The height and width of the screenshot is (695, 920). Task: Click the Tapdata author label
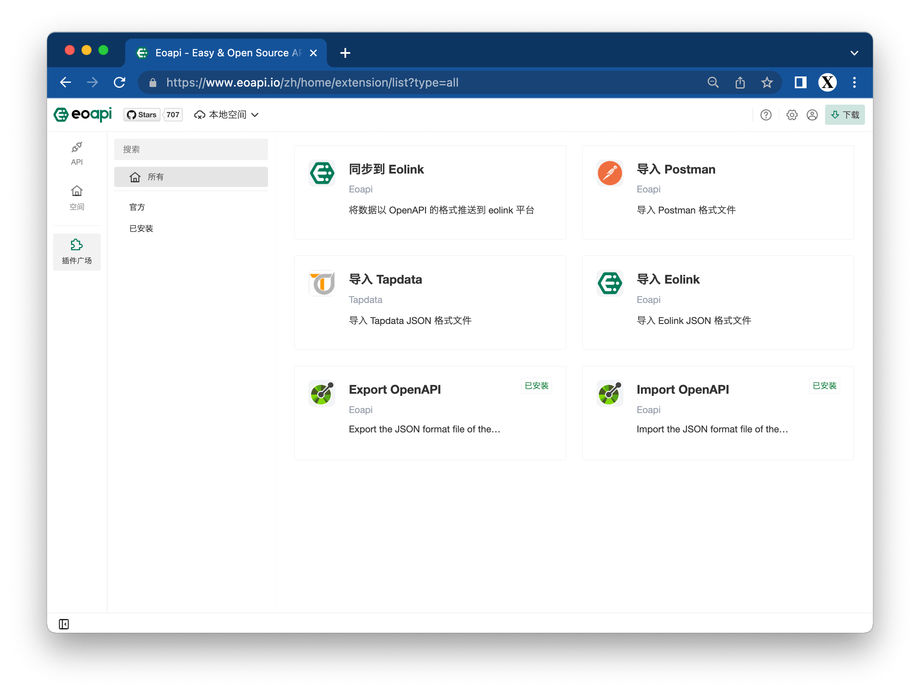pos(365,300)
